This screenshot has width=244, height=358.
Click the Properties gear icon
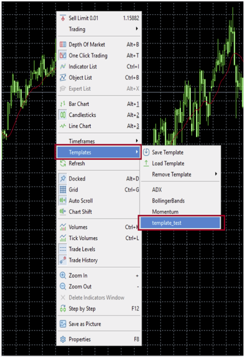(x=63, y=339)
